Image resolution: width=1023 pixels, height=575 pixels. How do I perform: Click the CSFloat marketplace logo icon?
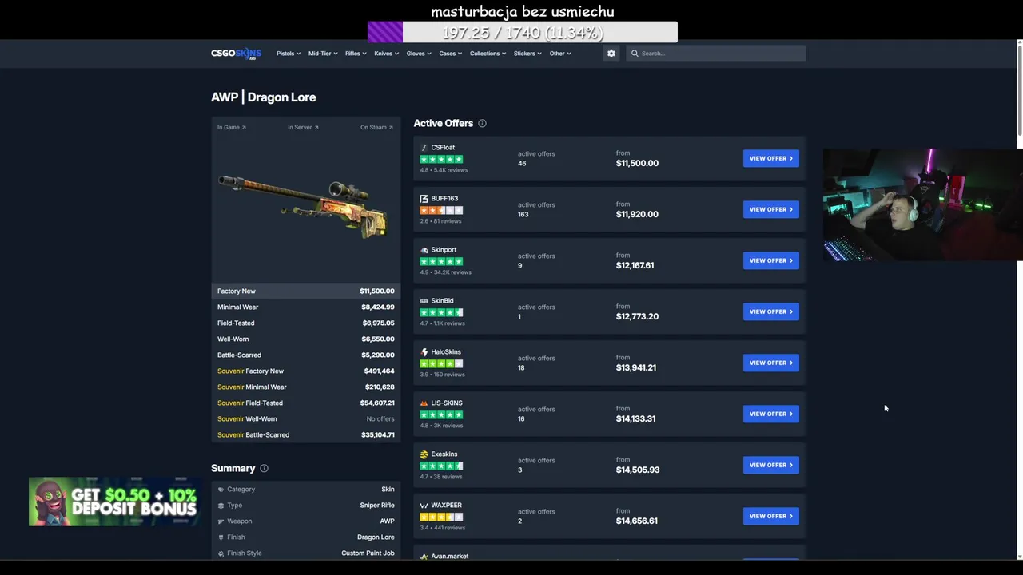coord(424,148)
